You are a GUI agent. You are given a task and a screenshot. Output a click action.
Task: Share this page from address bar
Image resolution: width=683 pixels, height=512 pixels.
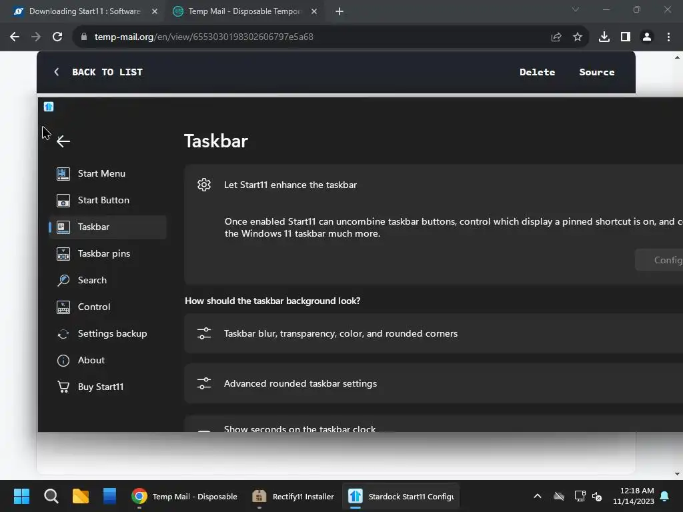tap(556, 37)
